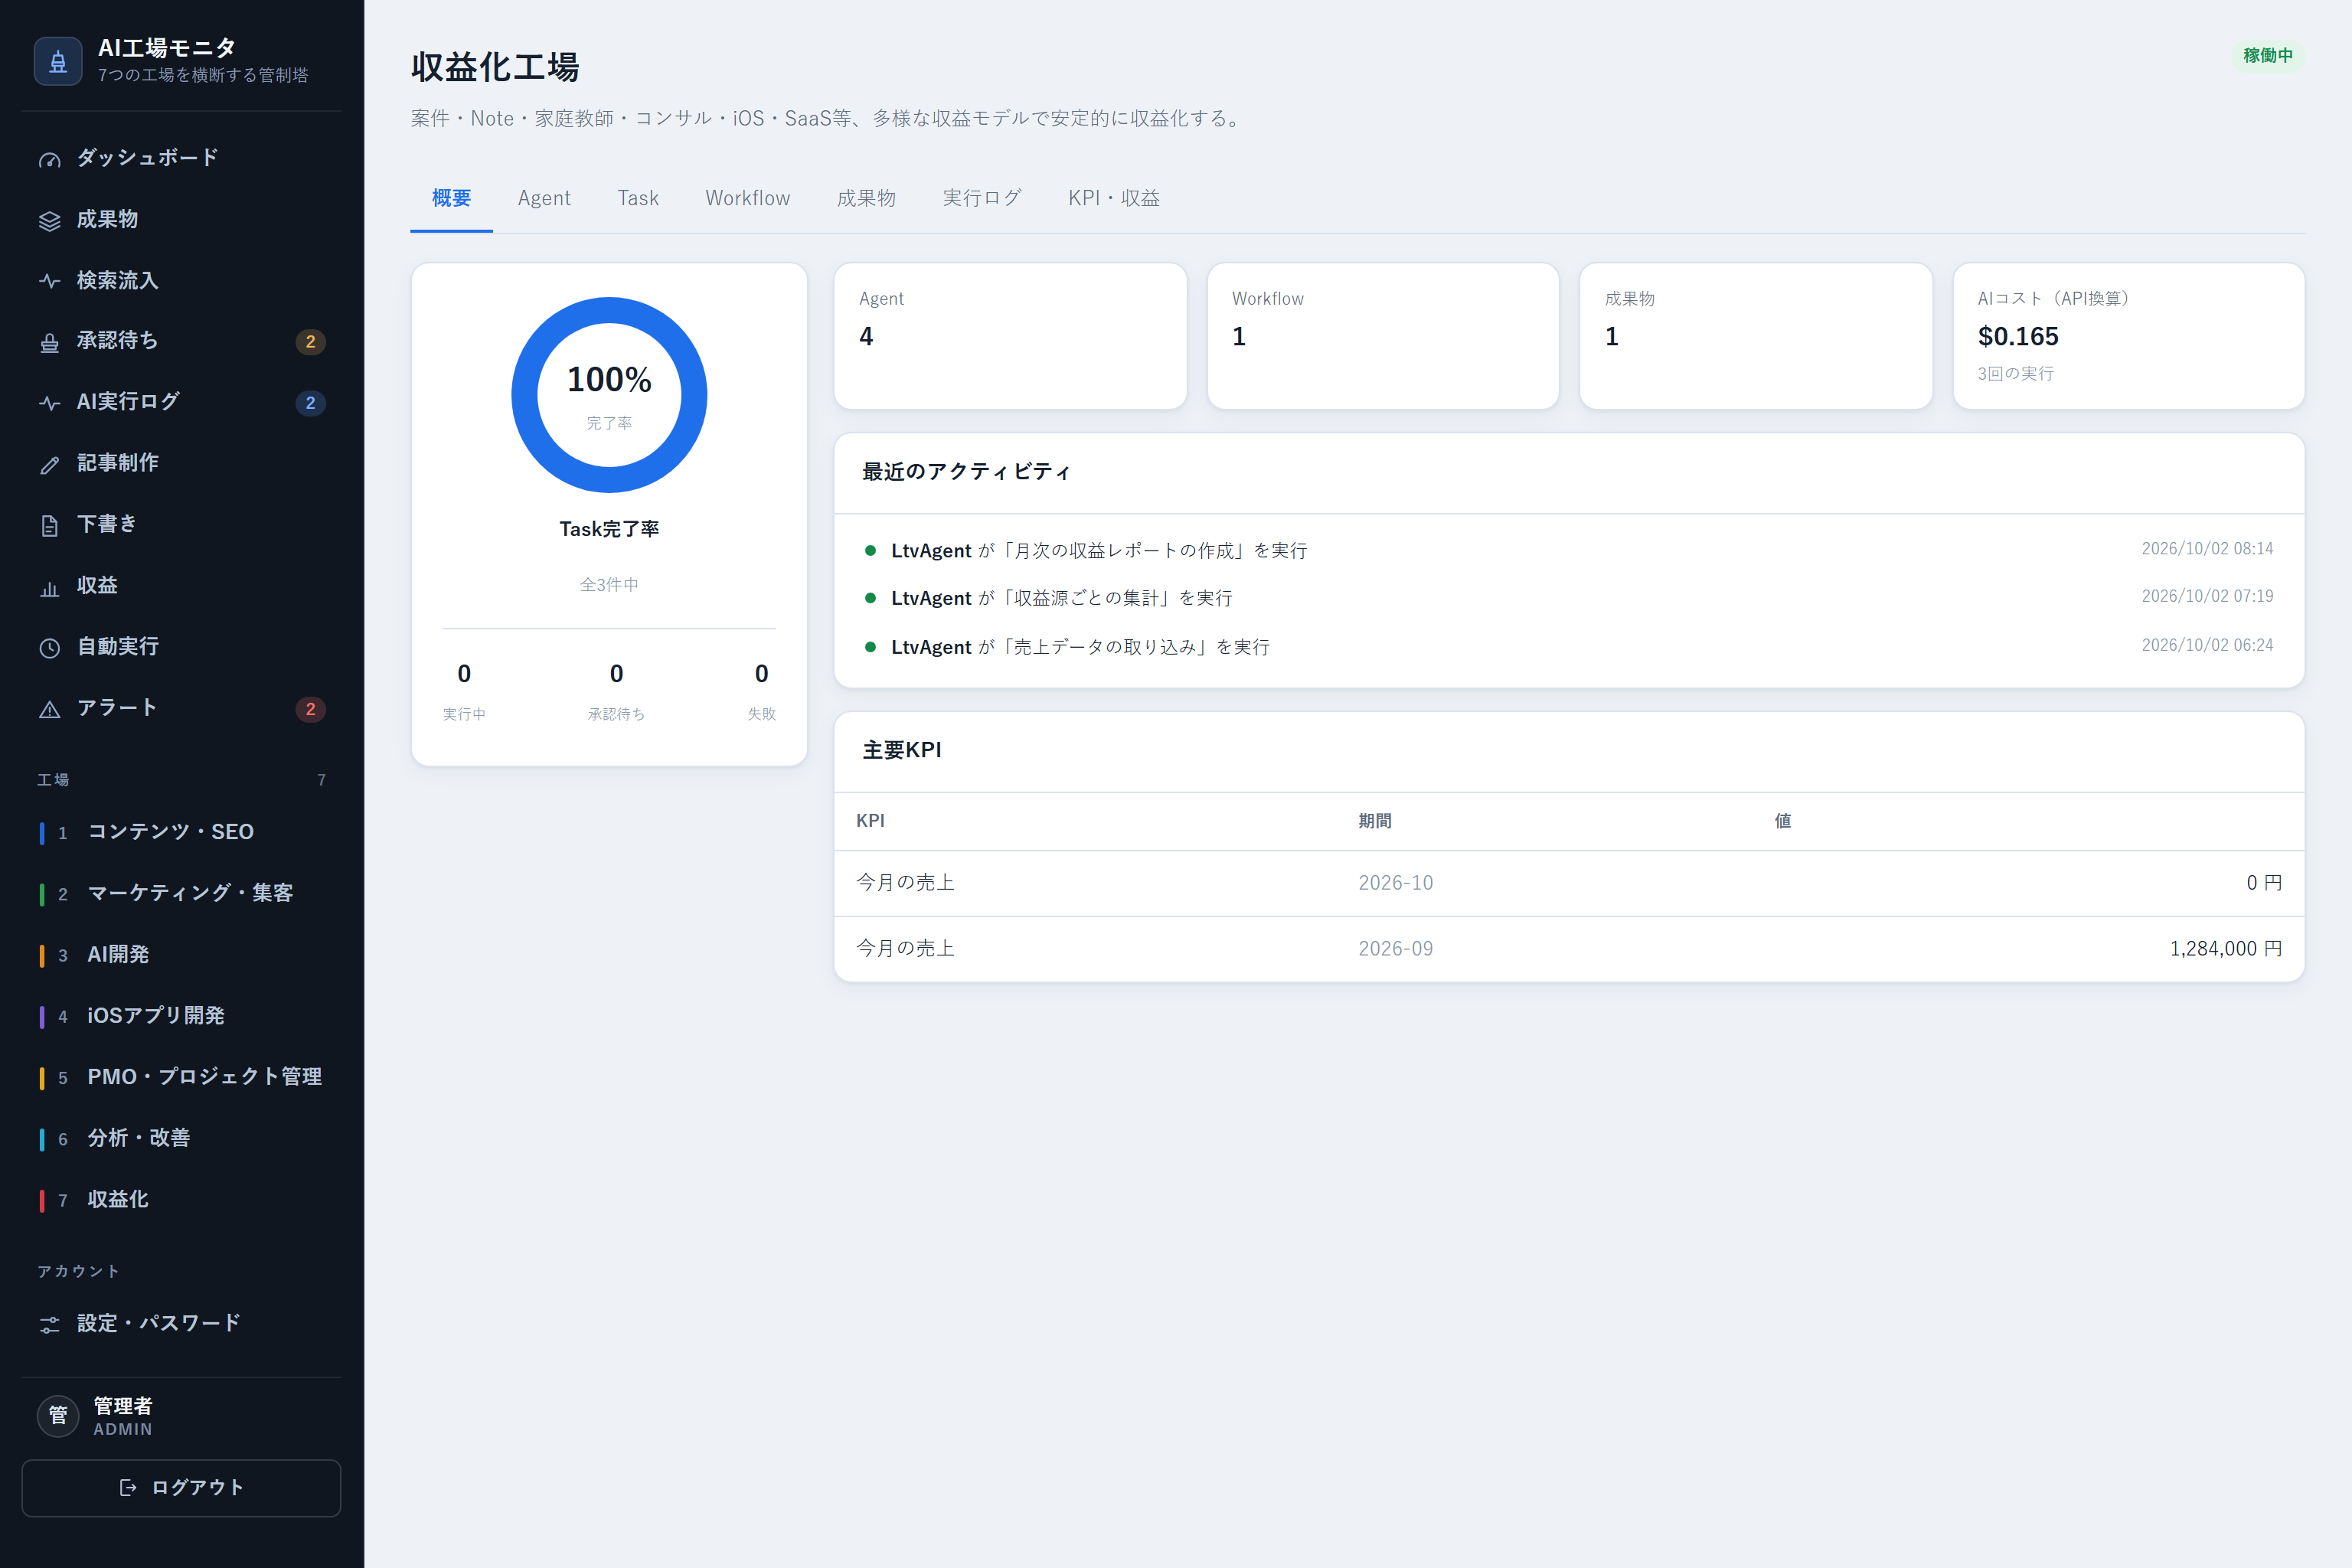Select the 実行ログ tab

click(x=982, y=198)
